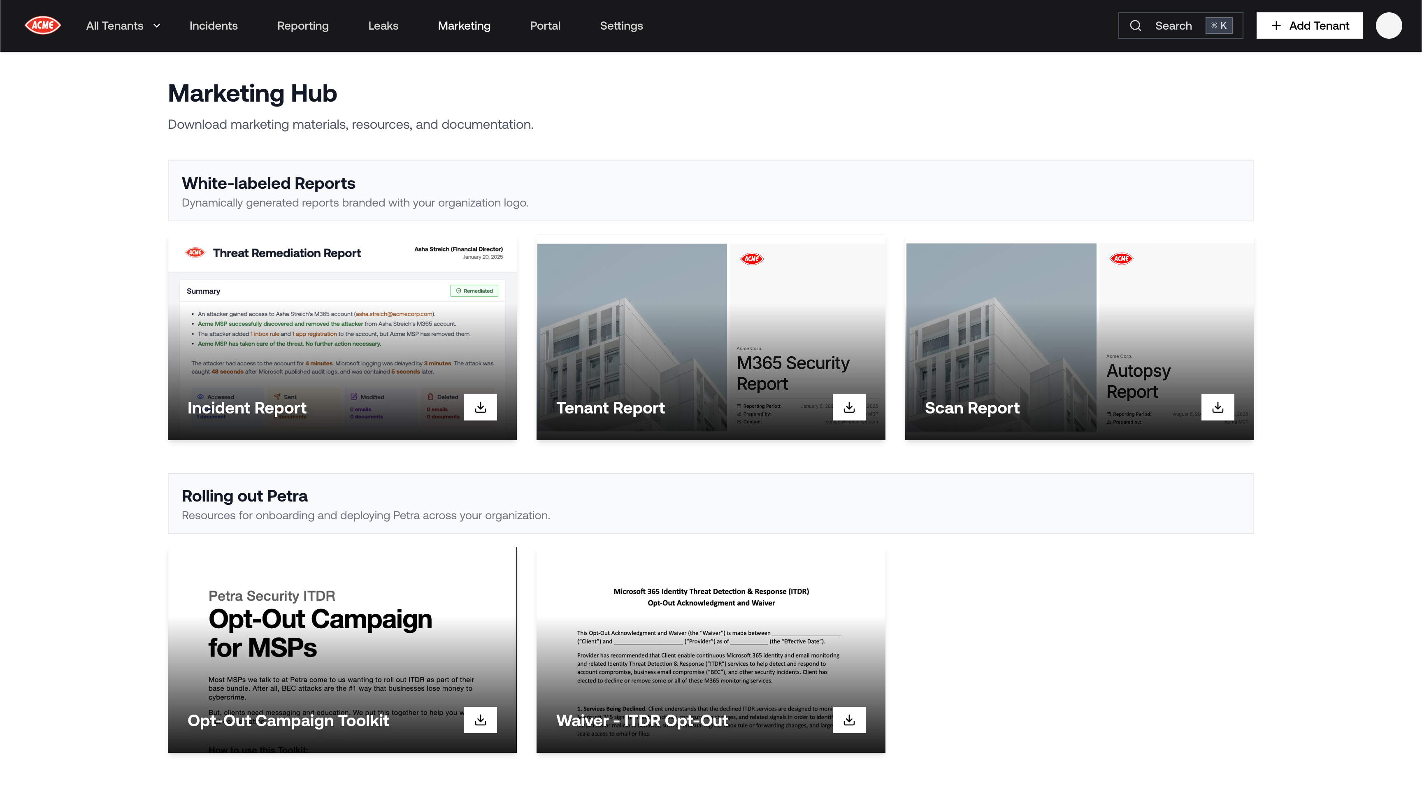Open the Threat Remediation Report preview card
Image resolution: width=1422 pixels, height=785 pixels.
click(342, 326)
